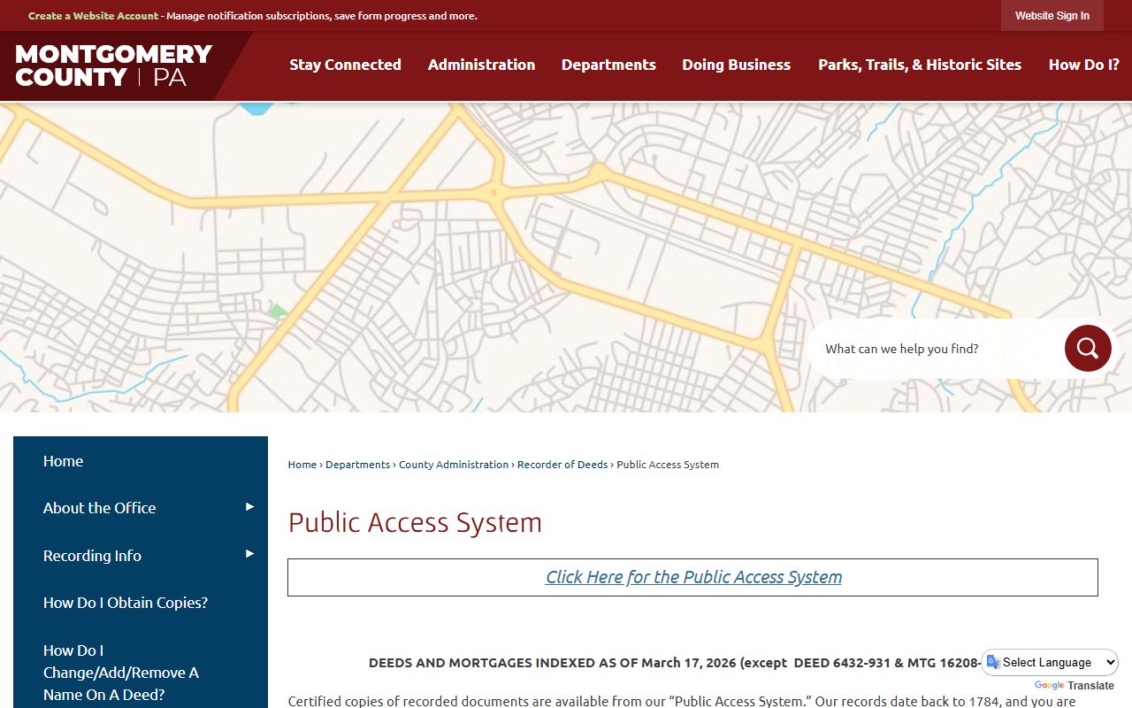Expand the About the Office submenu arrow
This screenshot has width=1132, height=708.
click(249, 507)
